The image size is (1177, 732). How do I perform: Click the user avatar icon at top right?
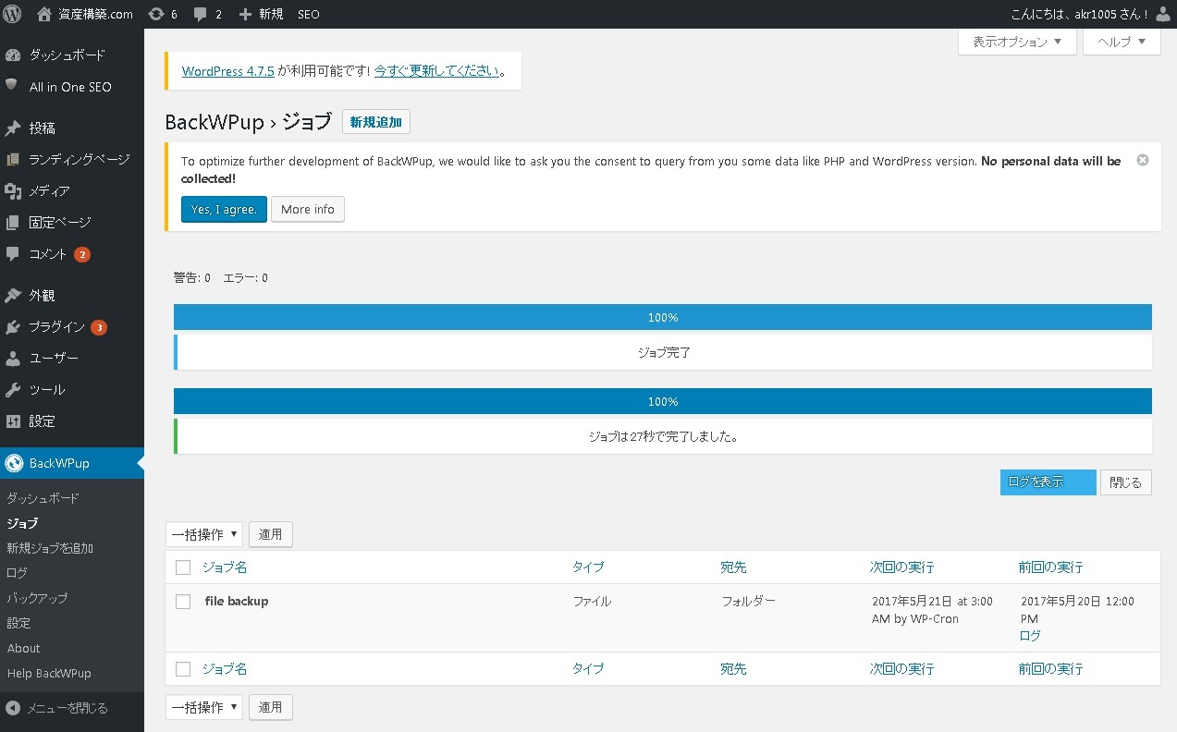point(1163,14)
